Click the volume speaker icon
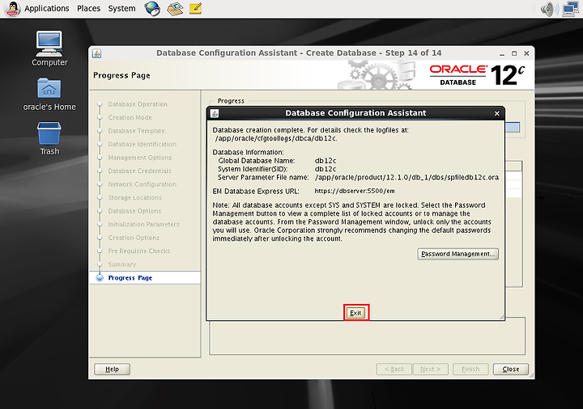Screen dimensions: 583x409 [549, 9]
